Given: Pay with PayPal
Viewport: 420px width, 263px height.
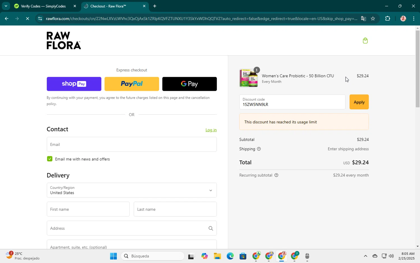Looking at the screenshot, I should 132,84.
